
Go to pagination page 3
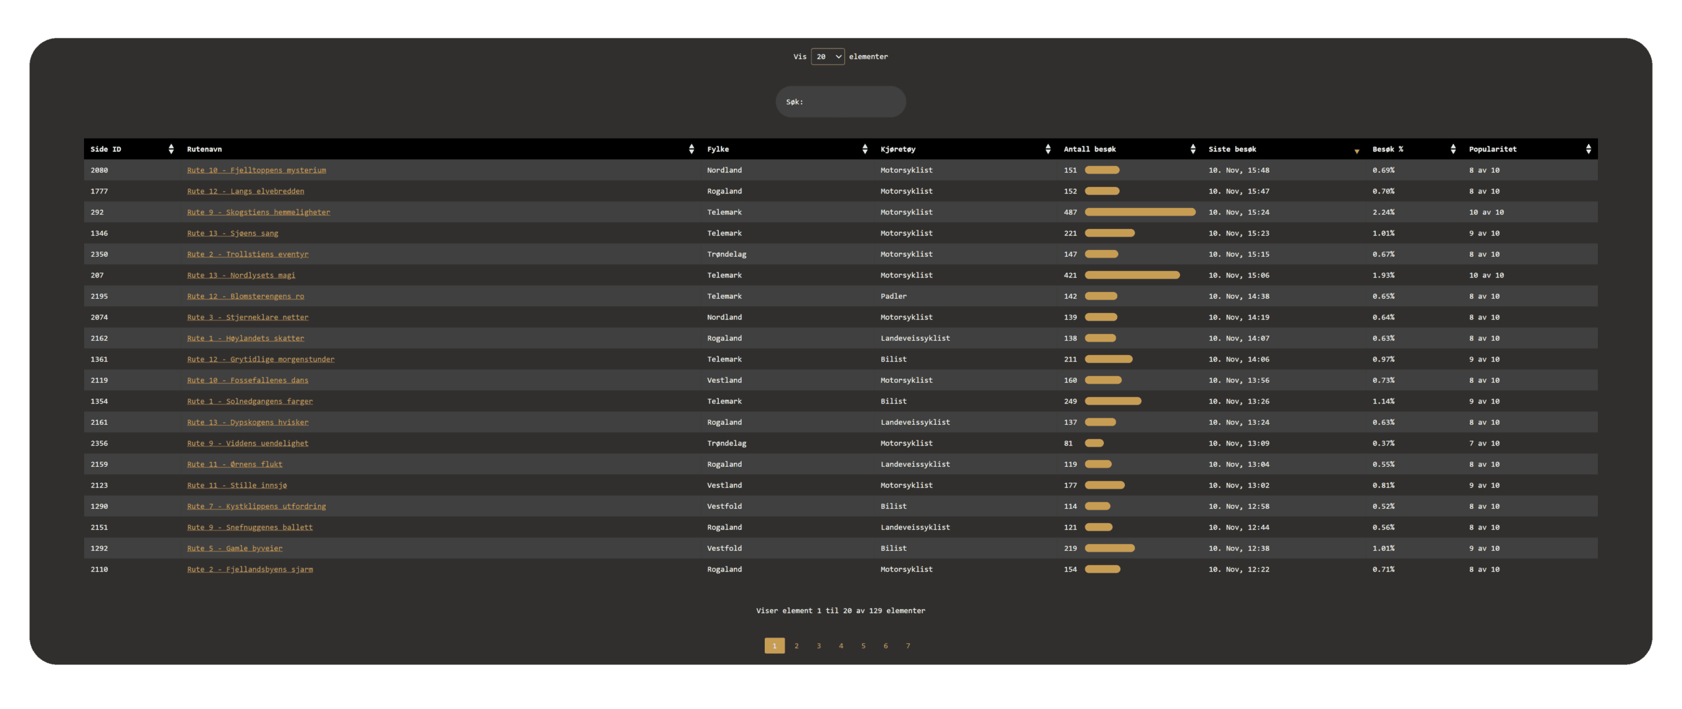pyautogui.click(x=819, y=646)
